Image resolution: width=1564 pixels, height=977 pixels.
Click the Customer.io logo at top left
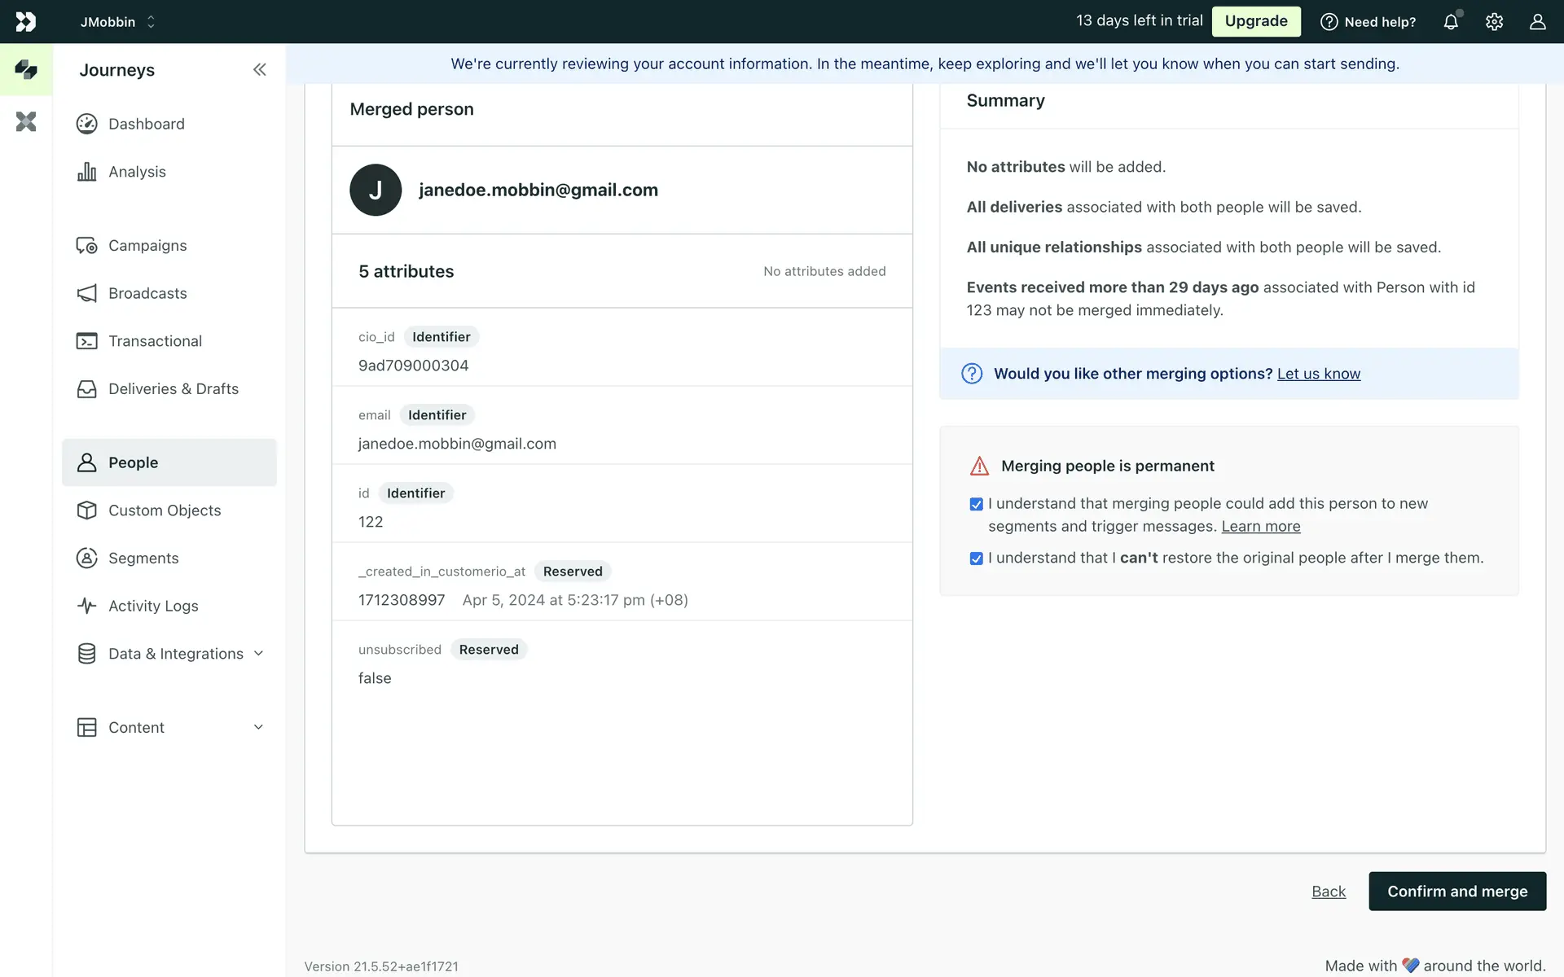pos(26,22)
